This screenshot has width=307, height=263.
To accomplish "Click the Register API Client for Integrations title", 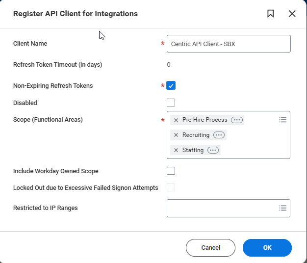I will (76, 14).
